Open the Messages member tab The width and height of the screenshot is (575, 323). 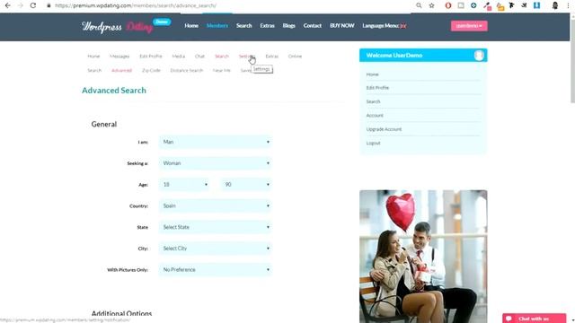point(119,57)
